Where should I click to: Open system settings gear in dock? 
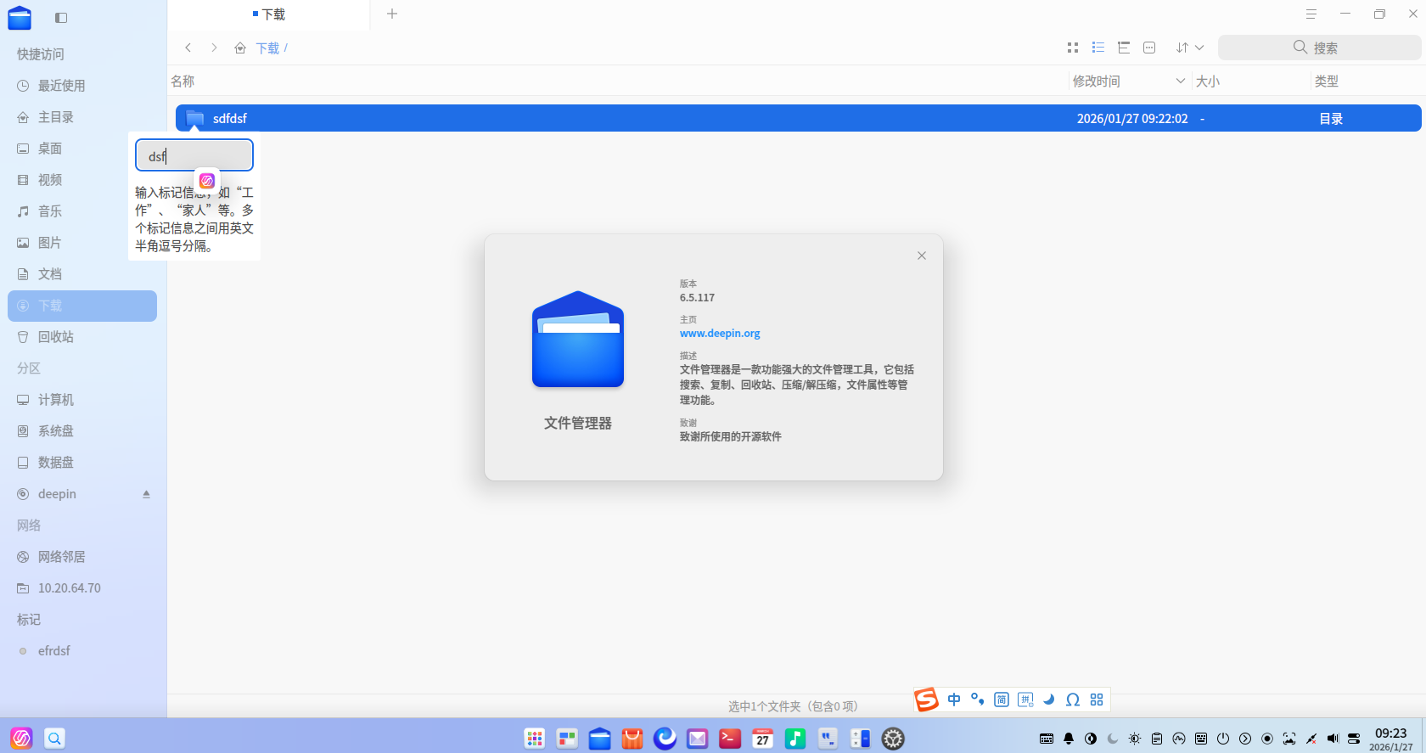(x=893, y=739)
